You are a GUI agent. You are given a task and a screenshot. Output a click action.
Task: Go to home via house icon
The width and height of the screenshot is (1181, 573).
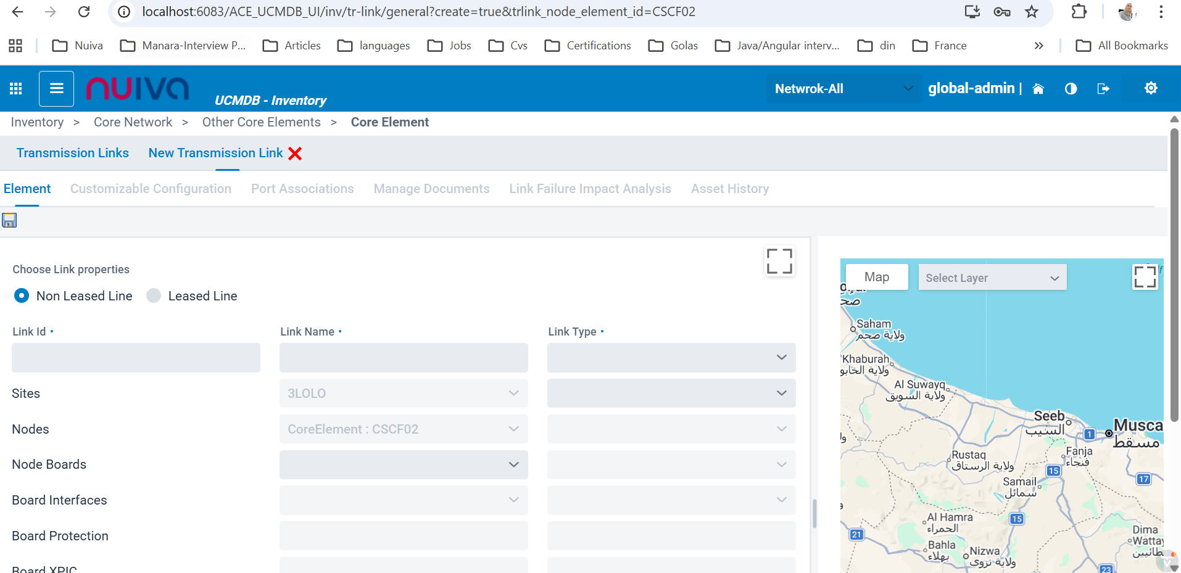[x=1038, y=89]
